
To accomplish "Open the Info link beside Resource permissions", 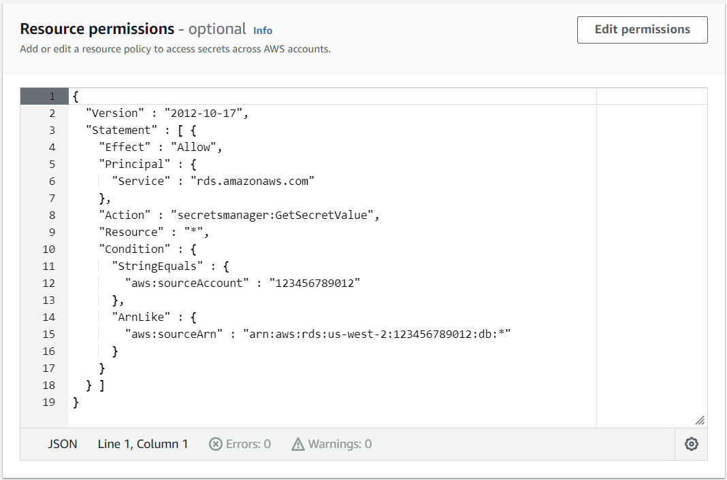I will pos(263,31).
